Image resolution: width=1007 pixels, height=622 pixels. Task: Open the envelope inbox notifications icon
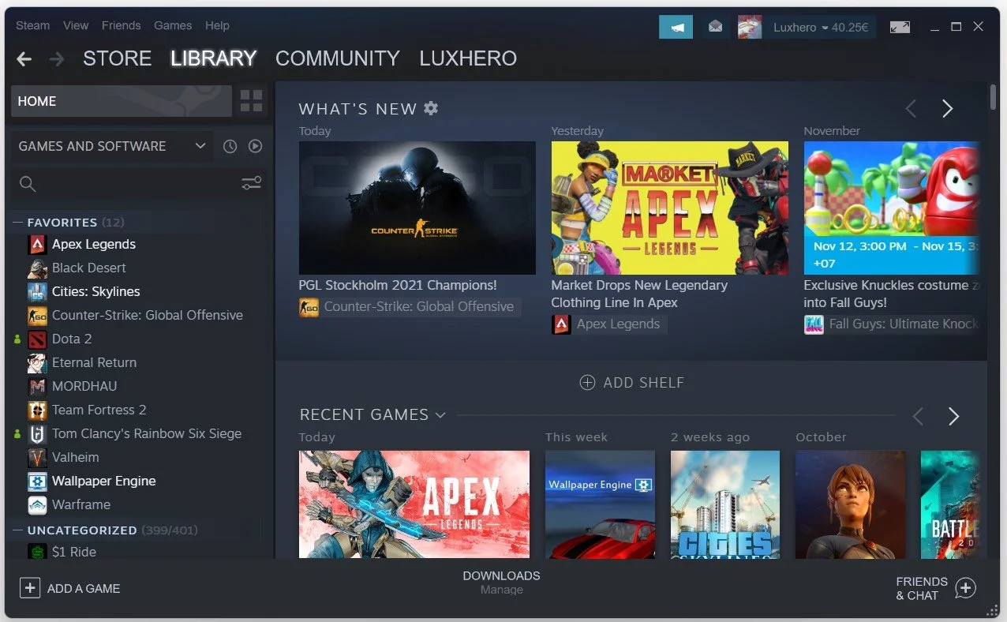(x=715, y=27)
